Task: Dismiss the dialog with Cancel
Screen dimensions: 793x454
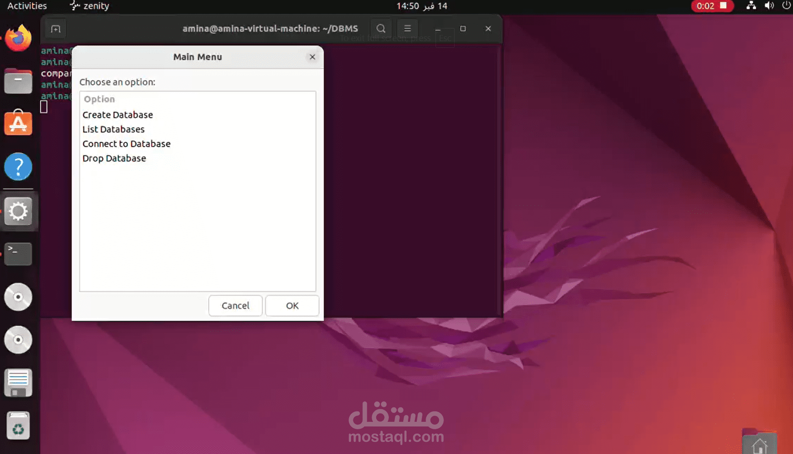Action: [x=235, y=306]
